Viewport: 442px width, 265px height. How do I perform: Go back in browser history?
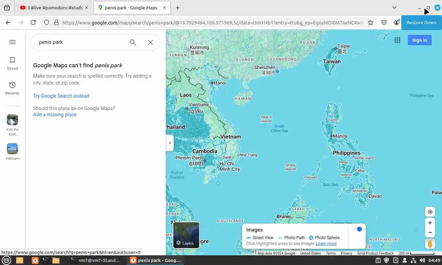(8, 22)
